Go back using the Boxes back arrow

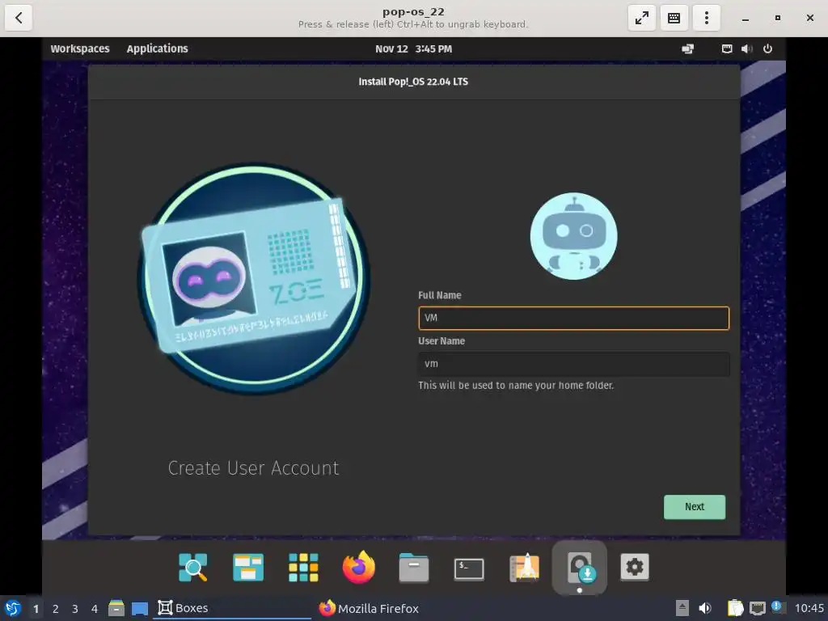(x=19, y=18)
